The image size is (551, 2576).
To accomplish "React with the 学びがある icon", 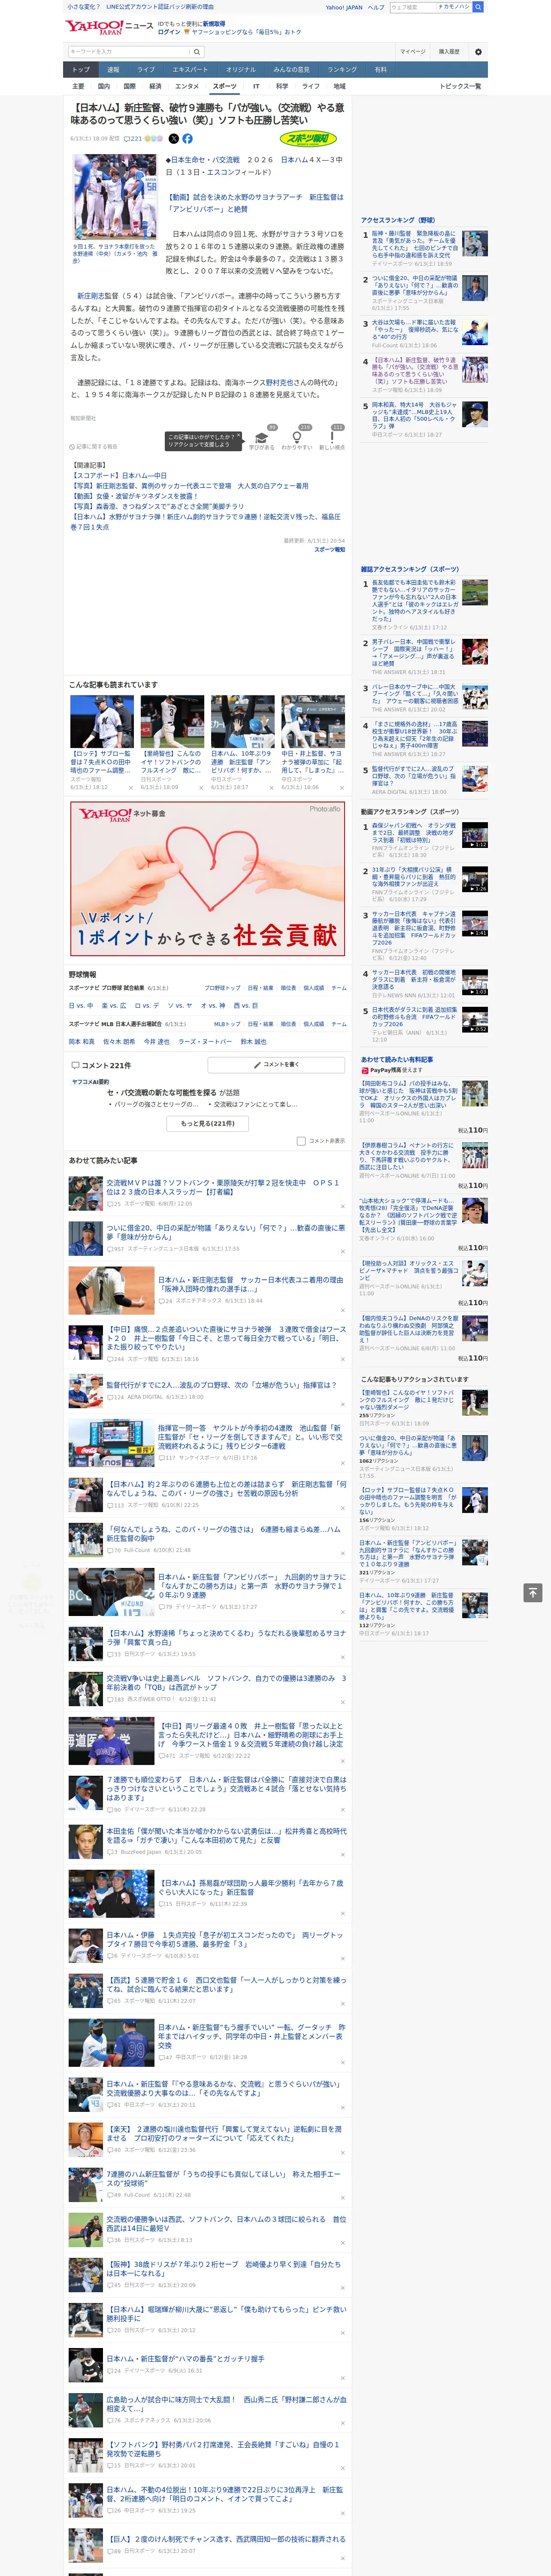I will (x=262, y=438).
